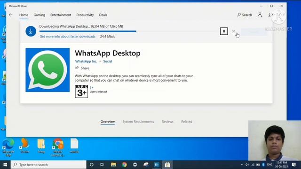Click the '3+' rating link

pyautogui.click(x=92, y=88)
